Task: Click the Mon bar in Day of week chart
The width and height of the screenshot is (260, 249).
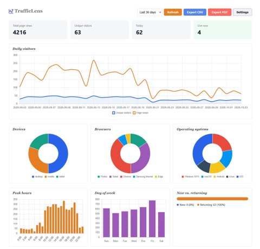Action: 115,225
